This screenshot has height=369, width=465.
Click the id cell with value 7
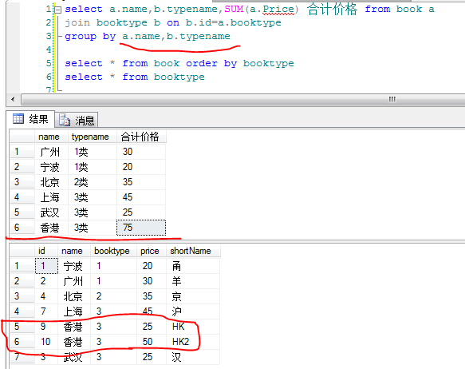tap(46, 311)
